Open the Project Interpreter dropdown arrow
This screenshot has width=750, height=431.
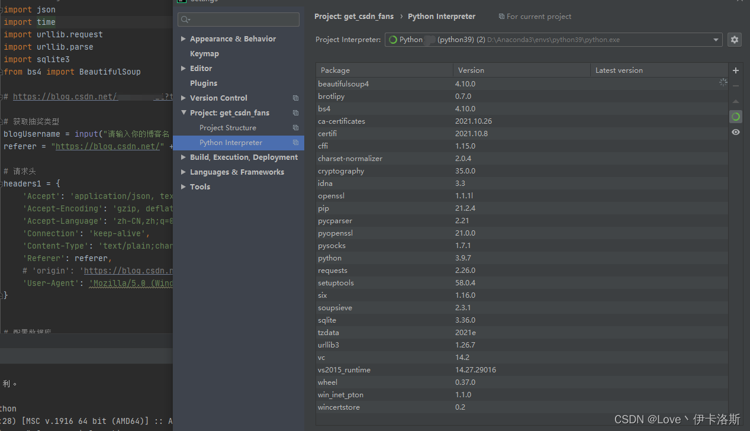point(716,40)
